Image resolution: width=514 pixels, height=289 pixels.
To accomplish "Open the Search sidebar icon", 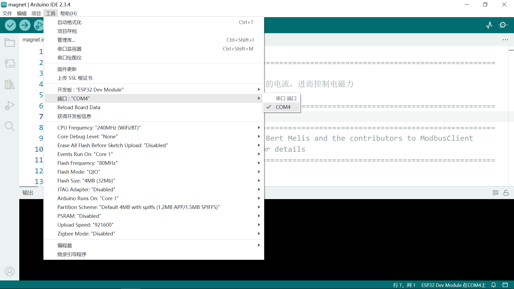I will tap(10, 126).
